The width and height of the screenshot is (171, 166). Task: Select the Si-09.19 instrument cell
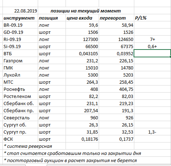click(x=20, y=46)
